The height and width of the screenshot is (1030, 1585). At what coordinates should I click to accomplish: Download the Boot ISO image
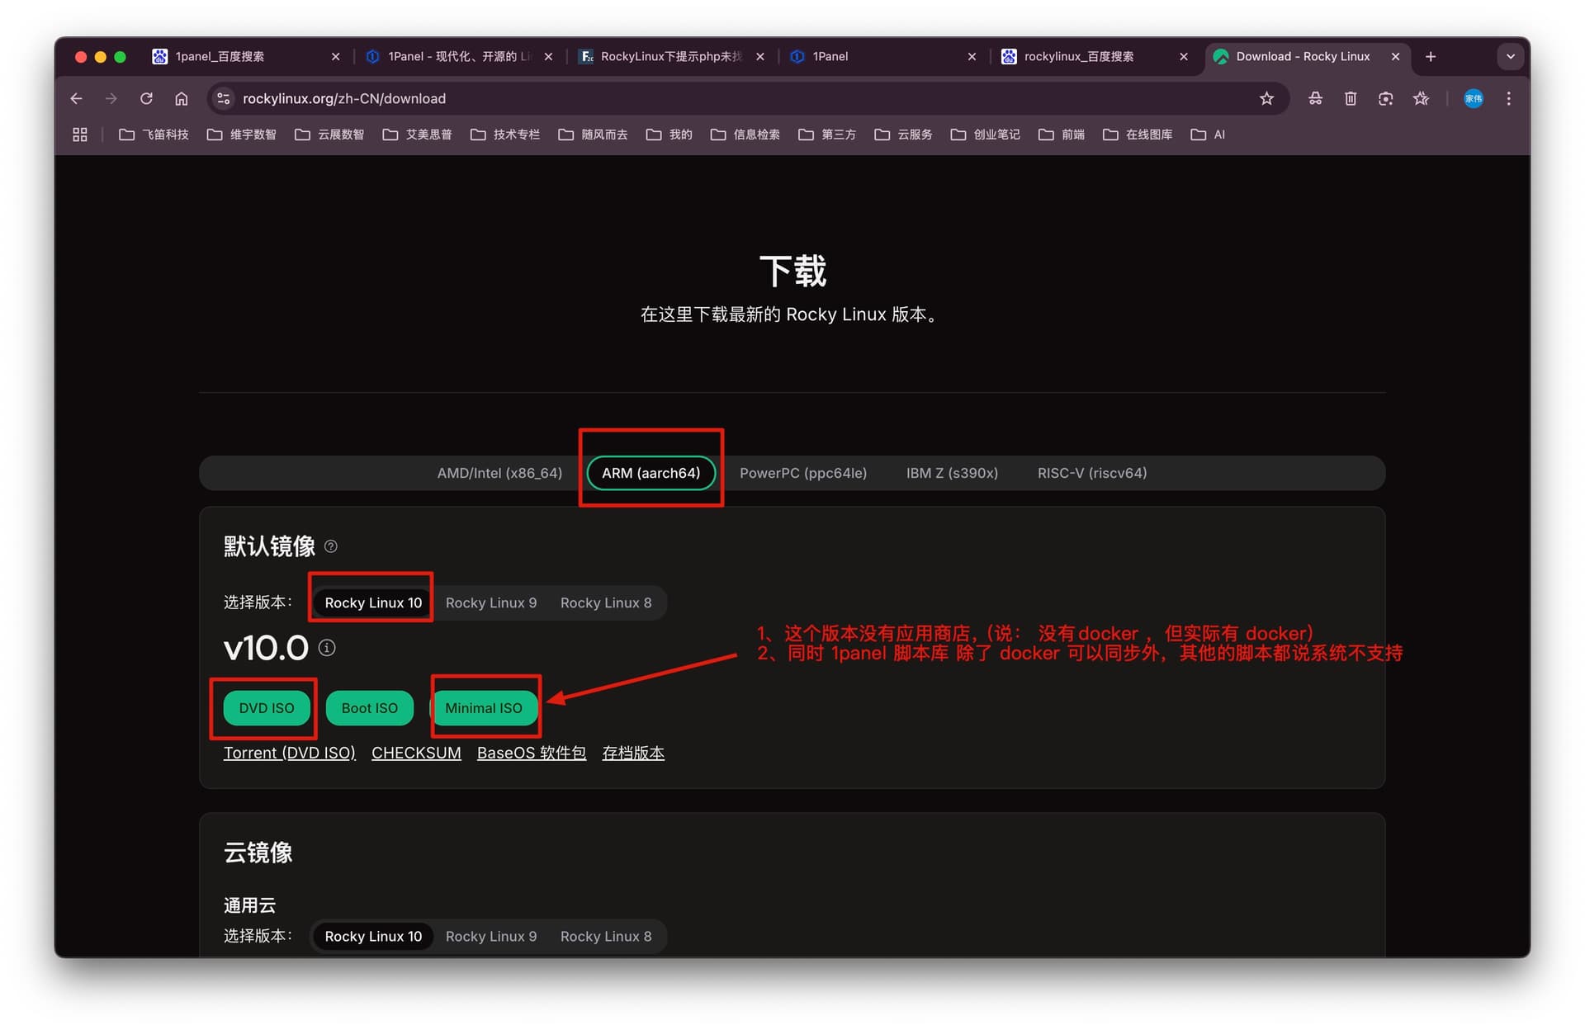[x=370, y=708]
